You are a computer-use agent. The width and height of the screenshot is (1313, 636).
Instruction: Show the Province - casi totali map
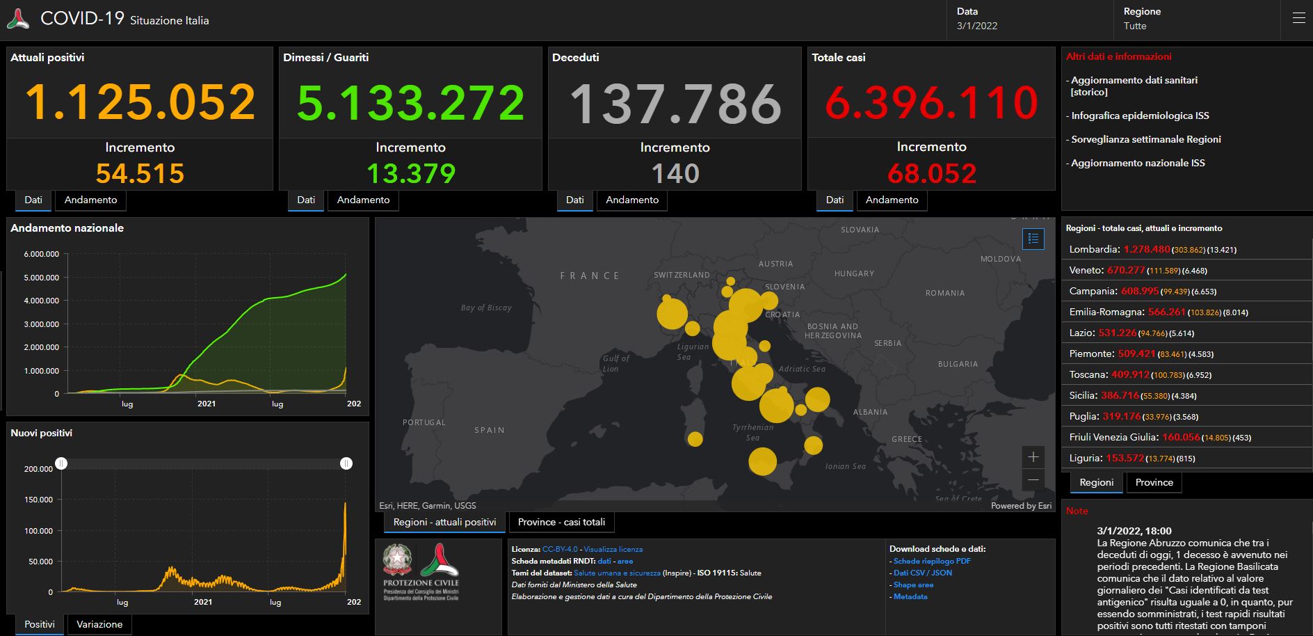click(x=561, y=523)
